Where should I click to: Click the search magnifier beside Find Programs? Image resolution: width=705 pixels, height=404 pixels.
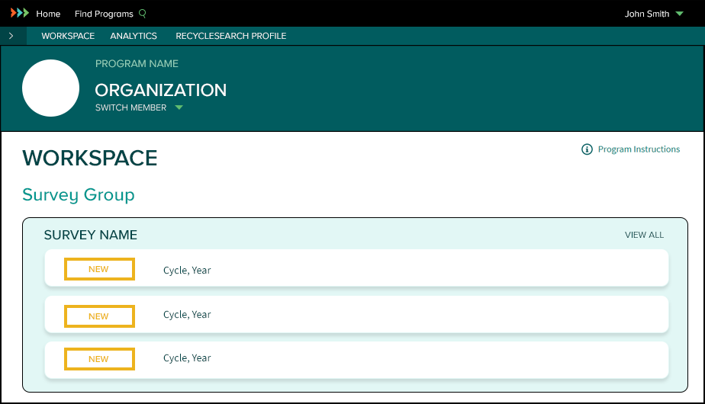pyautogui.click(x=143, y=14)
